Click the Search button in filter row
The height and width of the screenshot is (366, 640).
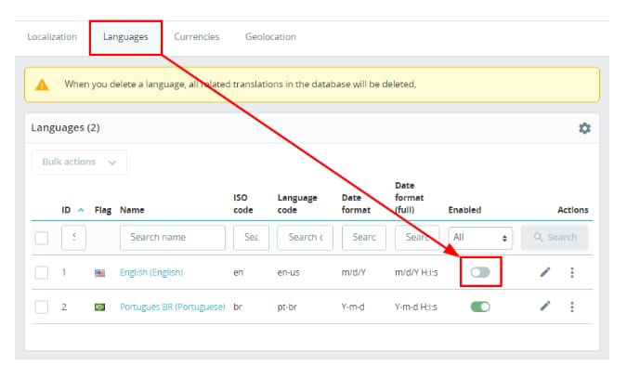click(555, 237)
